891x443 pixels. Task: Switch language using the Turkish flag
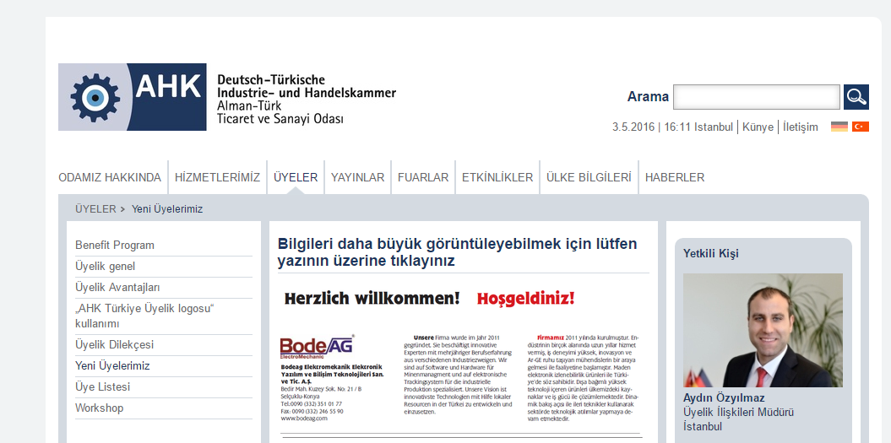[860, 127]
